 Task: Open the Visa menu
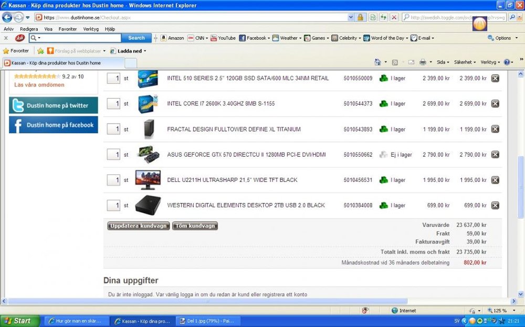tap(48, 29)
